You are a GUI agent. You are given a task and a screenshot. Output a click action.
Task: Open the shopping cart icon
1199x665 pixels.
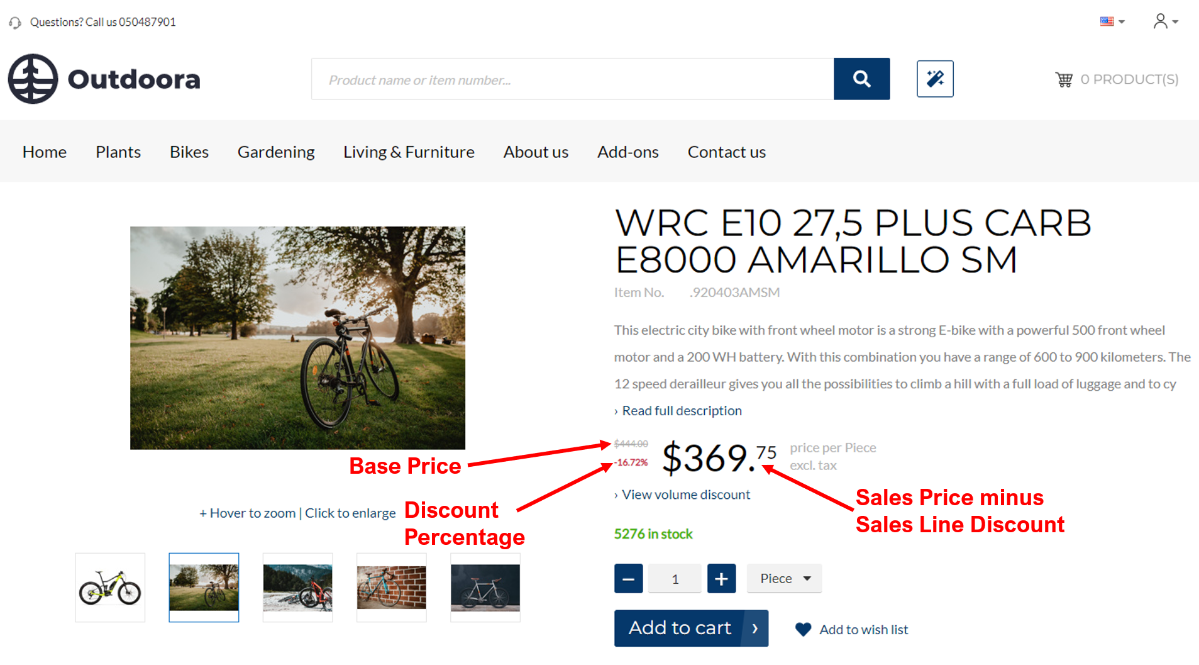click(1064, 79)
